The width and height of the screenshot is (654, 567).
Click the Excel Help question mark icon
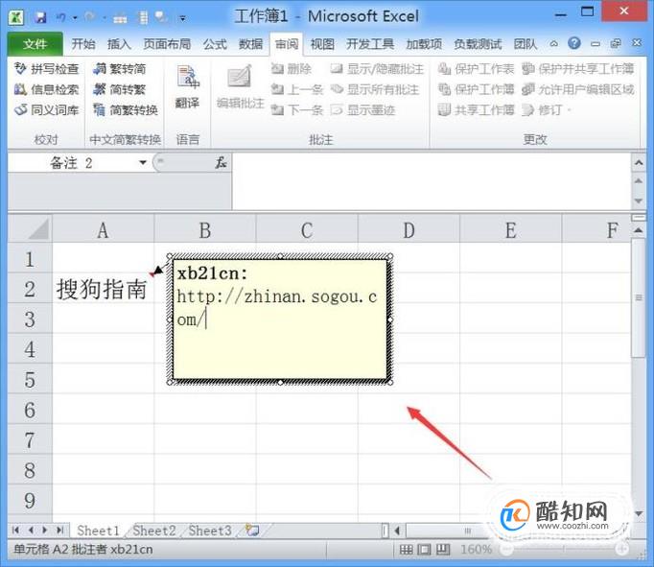(x=574, y=43)
